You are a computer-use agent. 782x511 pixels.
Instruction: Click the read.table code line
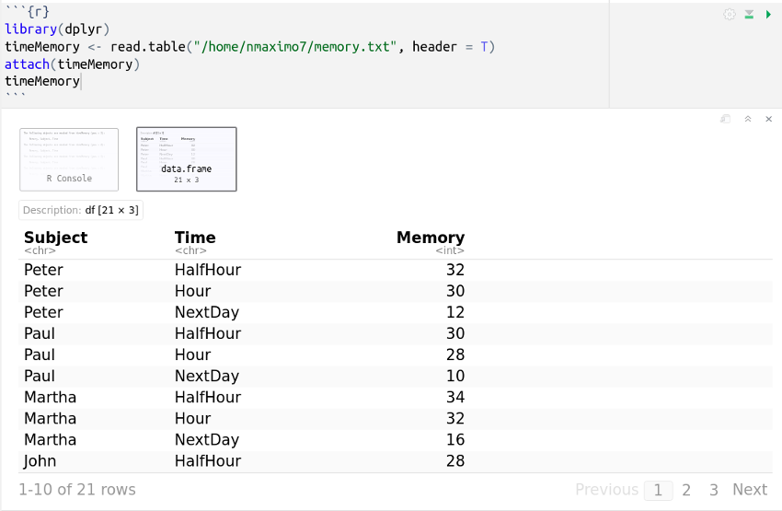pyautogui.click(x=248, y=47)
